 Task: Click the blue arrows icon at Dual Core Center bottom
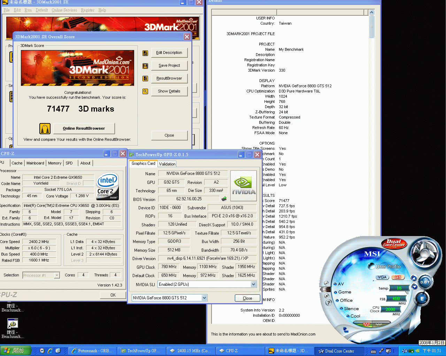click(x=345, y=329)
